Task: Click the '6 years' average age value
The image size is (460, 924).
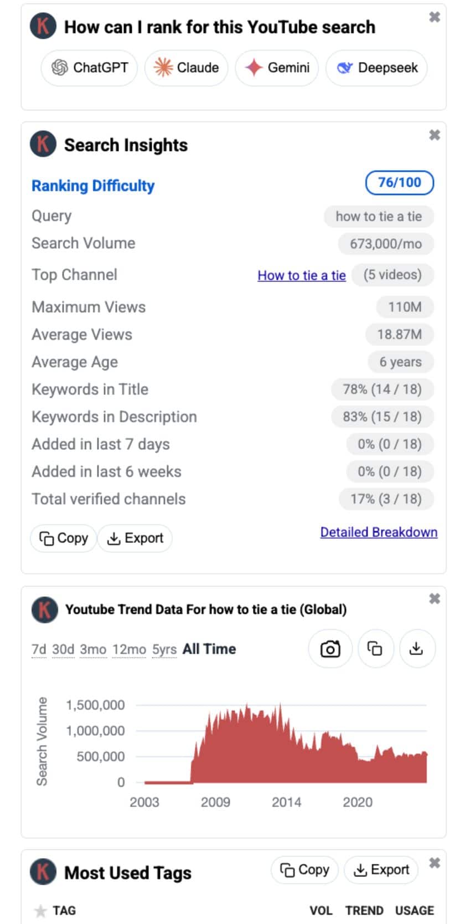Action: pyautogui.click(x=401, y=362)
